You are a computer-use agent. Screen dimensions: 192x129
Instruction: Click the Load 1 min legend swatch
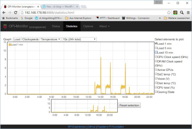point(10,45)
